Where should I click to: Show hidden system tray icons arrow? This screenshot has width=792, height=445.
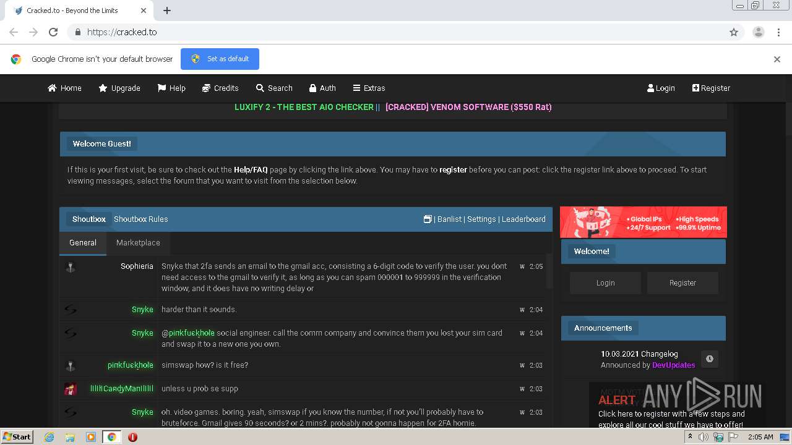point(690,437)
